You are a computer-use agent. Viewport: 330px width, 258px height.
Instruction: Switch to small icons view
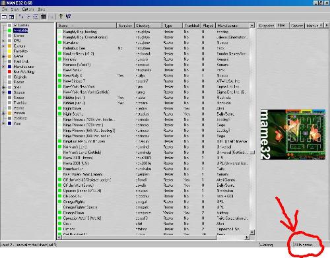coord(28,16)
